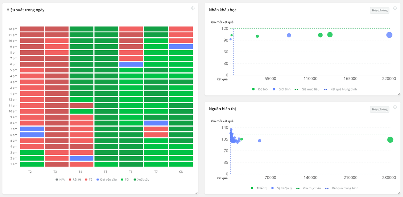Click the CN column label under the heatmap
The image size is (403, 197).
181,172
